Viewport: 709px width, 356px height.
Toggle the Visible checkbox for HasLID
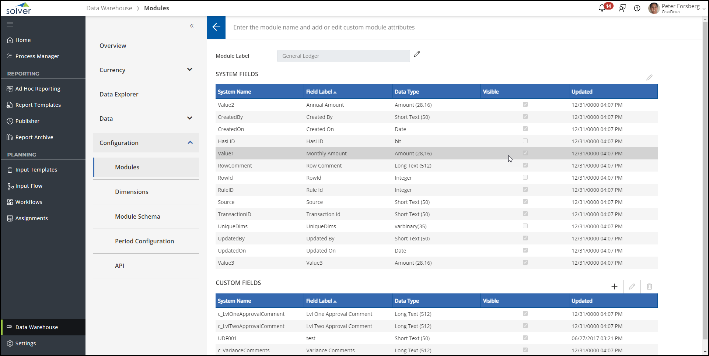(x=525, y=141)
